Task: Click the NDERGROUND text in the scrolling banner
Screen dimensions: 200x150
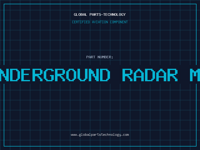Action: [x=55, y=75]
